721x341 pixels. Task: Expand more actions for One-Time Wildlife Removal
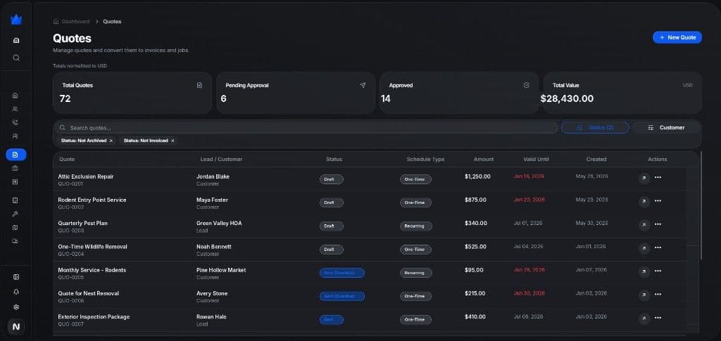coord(658,247)
